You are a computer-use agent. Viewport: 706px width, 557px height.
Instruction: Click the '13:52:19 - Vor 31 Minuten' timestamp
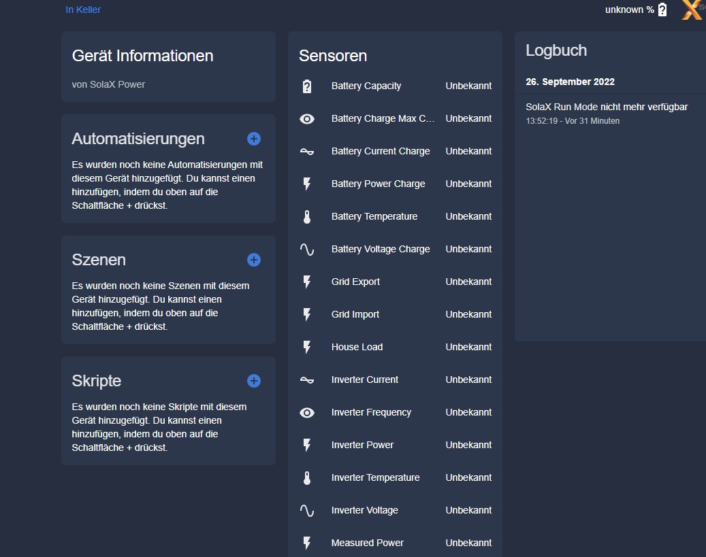coord(573,121)
